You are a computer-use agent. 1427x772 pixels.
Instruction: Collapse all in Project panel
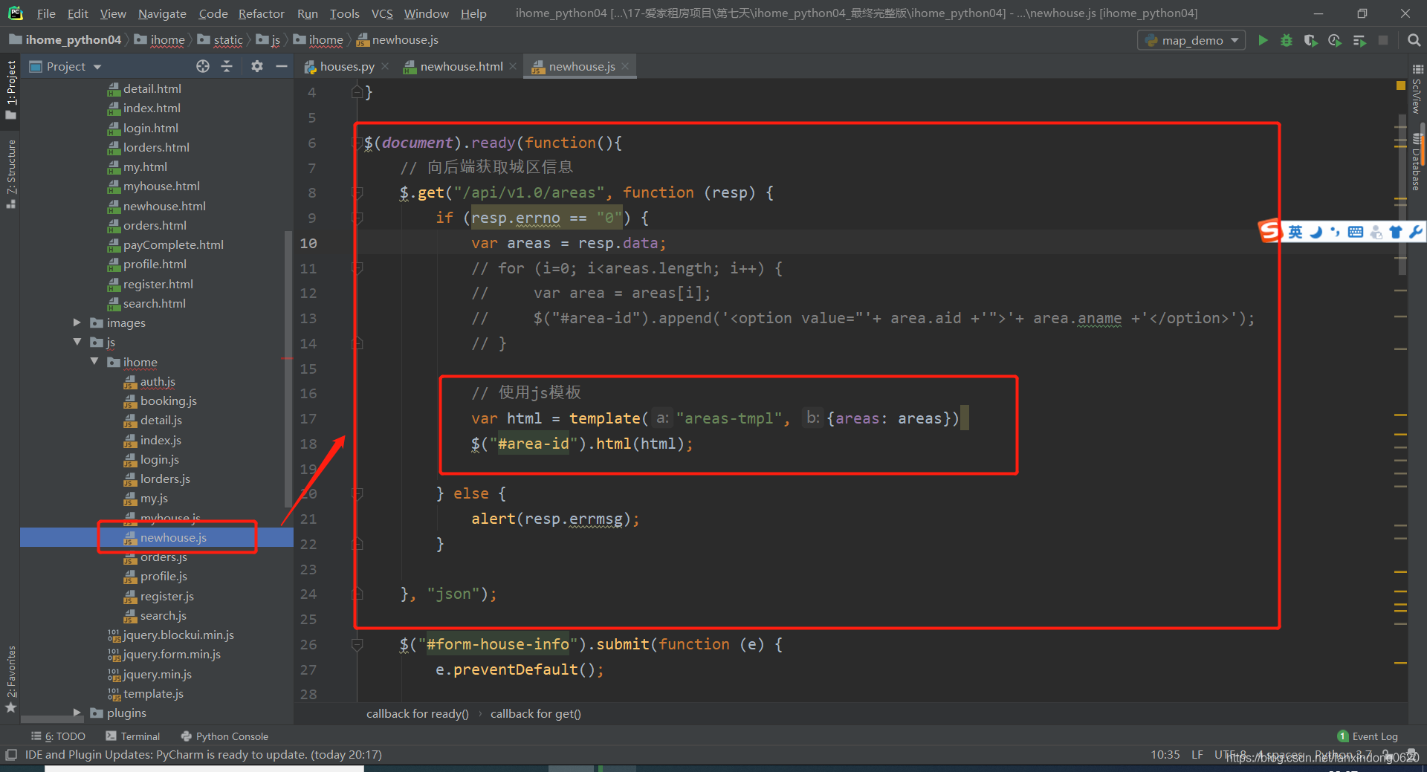click(x=227, y=66)
